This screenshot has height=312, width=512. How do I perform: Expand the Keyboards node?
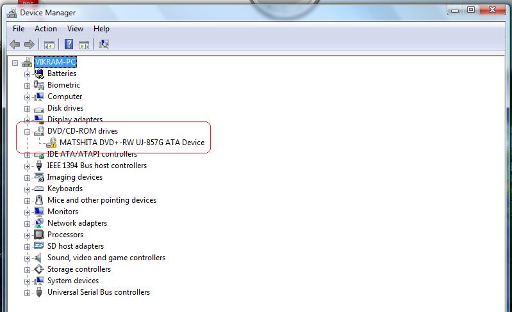point(27,189)
